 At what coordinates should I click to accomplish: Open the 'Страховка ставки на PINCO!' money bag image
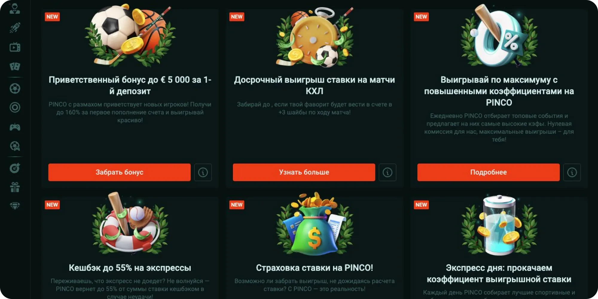[x=315, y=224]
